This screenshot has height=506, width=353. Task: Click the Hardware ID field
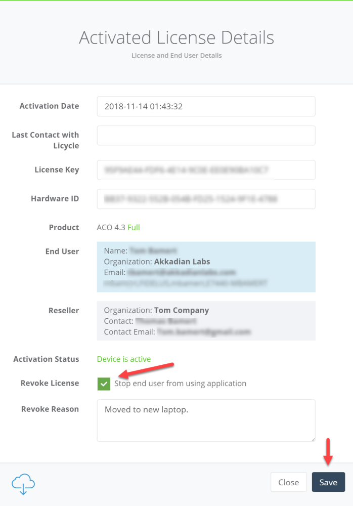[x=206, y=199]
